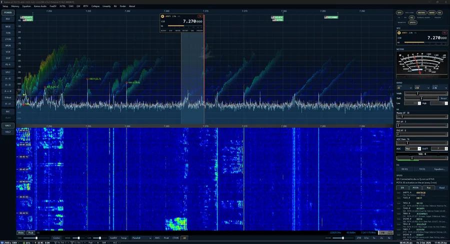Image resolution: width=450 pixels, height=244 pixels.
Task: Open the Filter 2.9k dropdown
Action: pyautogui.click(x=439, y=88)
